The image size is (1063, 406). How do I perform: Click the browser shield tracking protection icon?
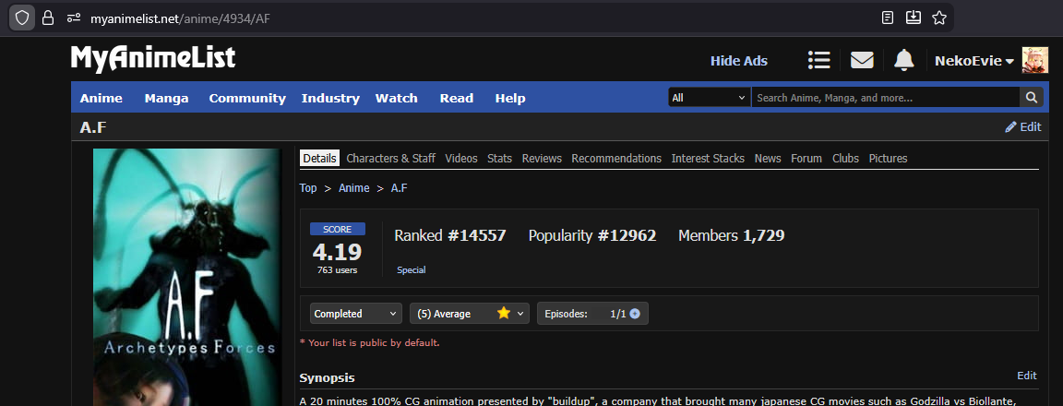coord(22,18)
